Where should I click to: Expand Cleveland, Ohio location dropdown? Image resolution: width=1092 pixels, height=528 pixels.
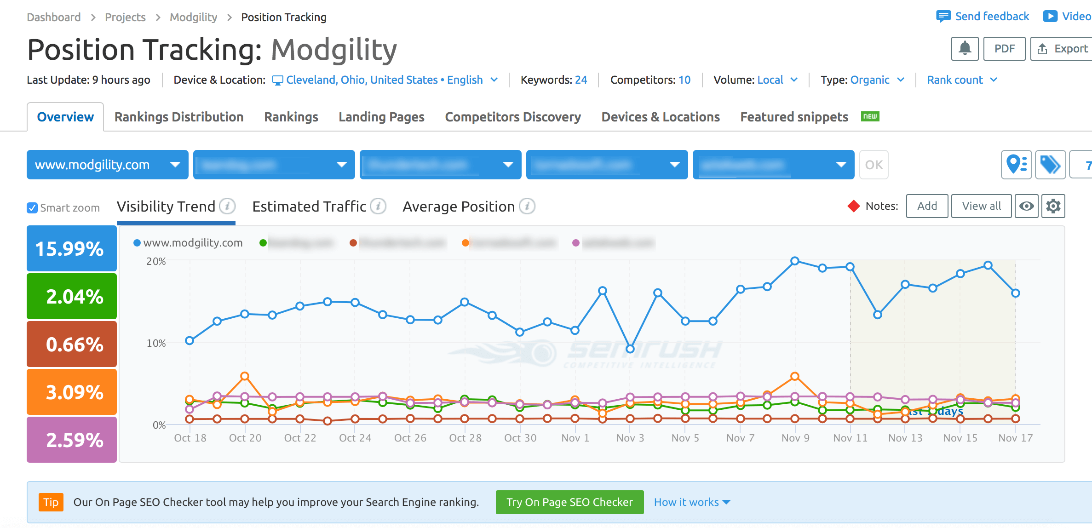(x=385, y=80)
